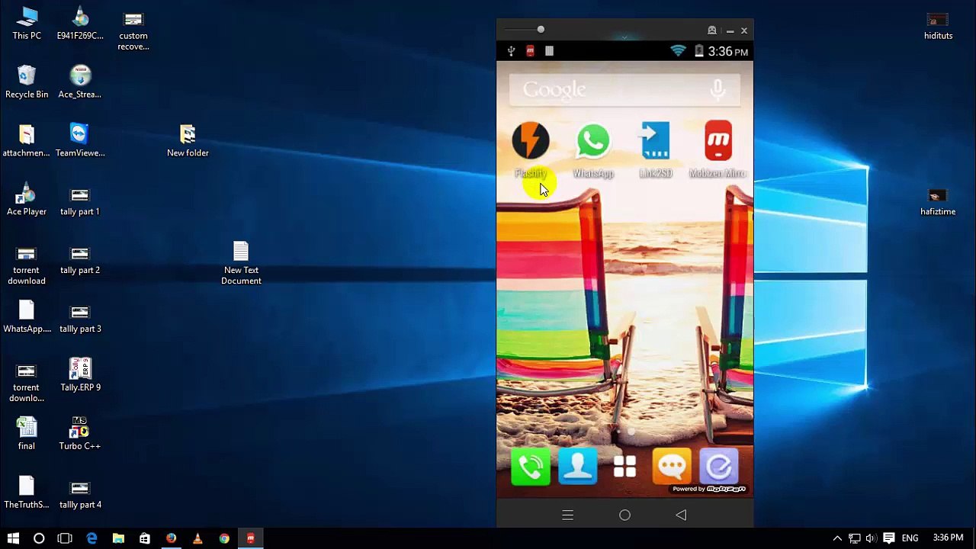
Task: Expand hidden system tray icons arrow
Action: (x=837, y=538)
